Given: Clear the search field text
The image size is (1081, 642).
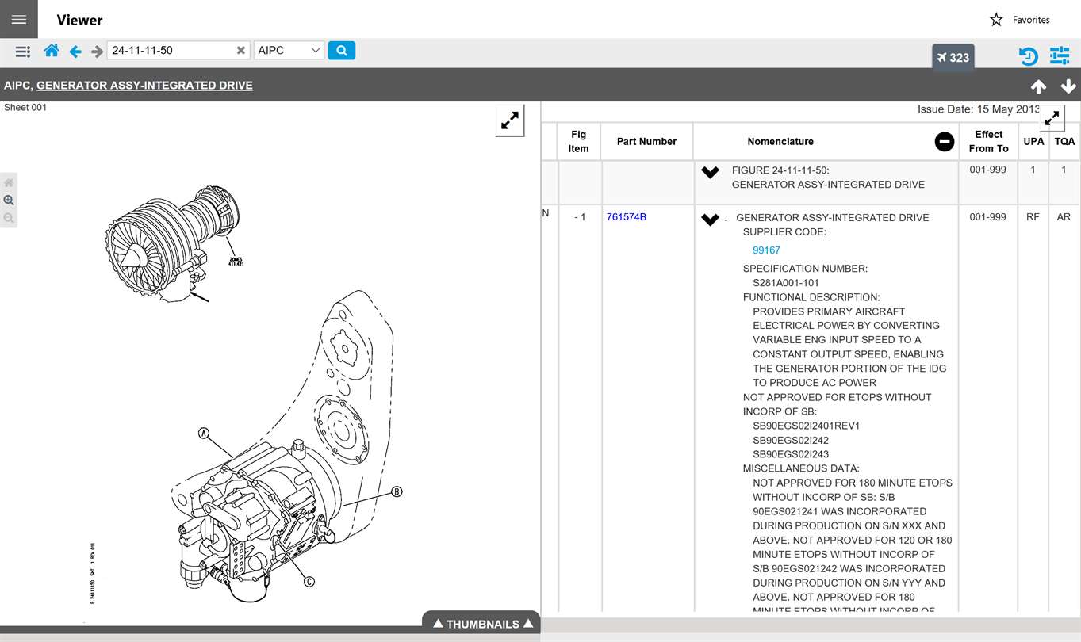Looking at the screenshot, I should tap(241, 51).
